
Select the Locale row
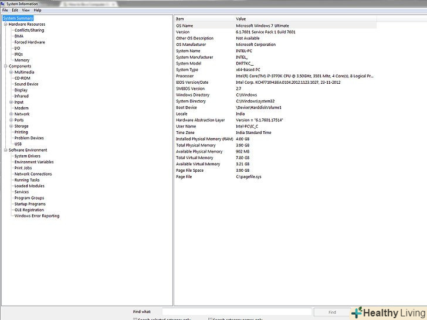pyautogui.click(x=275, y=114)
